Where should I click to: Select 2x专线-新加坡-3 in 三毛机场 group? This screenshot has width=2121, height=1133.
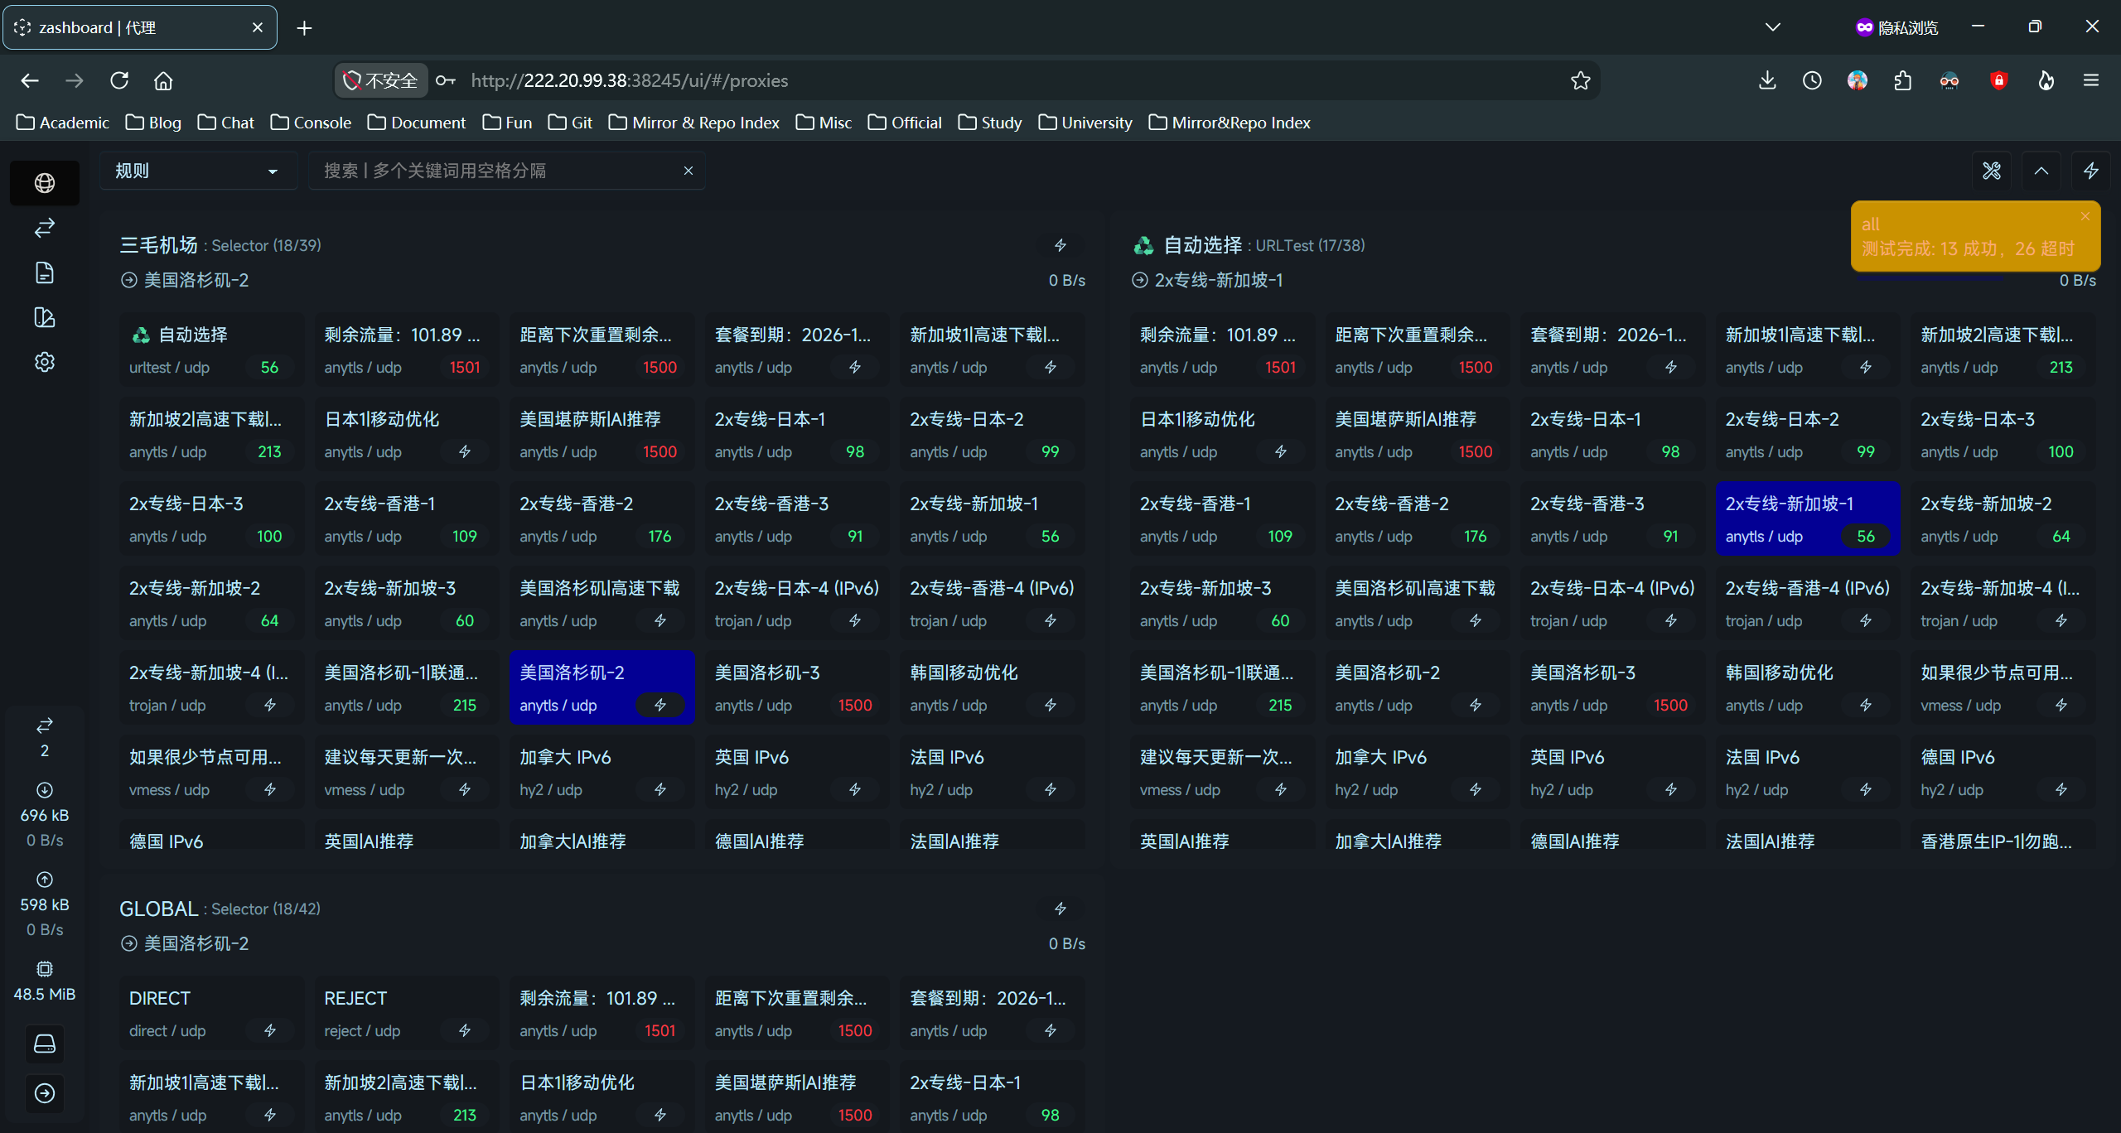406,603
